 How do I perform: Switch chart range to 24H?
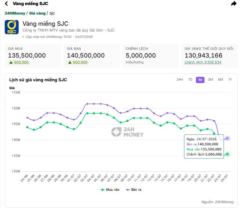[x=180, y=80]
